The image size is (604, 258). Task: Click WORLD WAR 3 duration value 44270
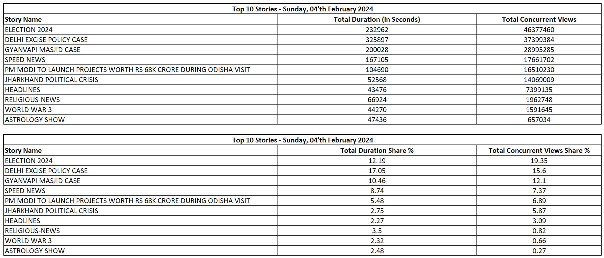click(x=377, y=110)
